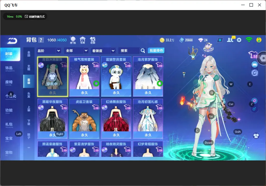
Task: Switch to the 全部 all subcategory
Action: [x=29, y=54]
